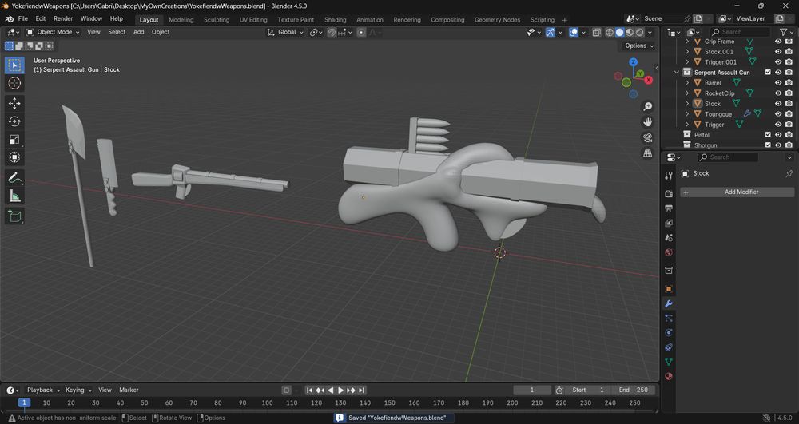This screenshot has height=424, width=799.
Task: Expand the Toungoue object in outliner
Action: 687,114
